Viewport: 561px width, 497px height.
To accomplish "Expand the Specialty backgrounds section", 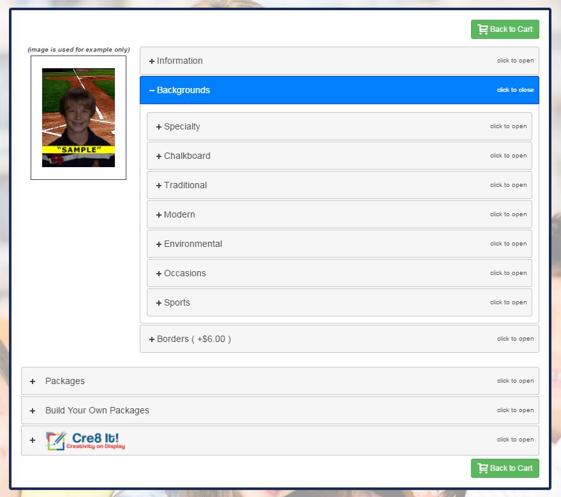I will pyautogui.click(x=182, y=127).
